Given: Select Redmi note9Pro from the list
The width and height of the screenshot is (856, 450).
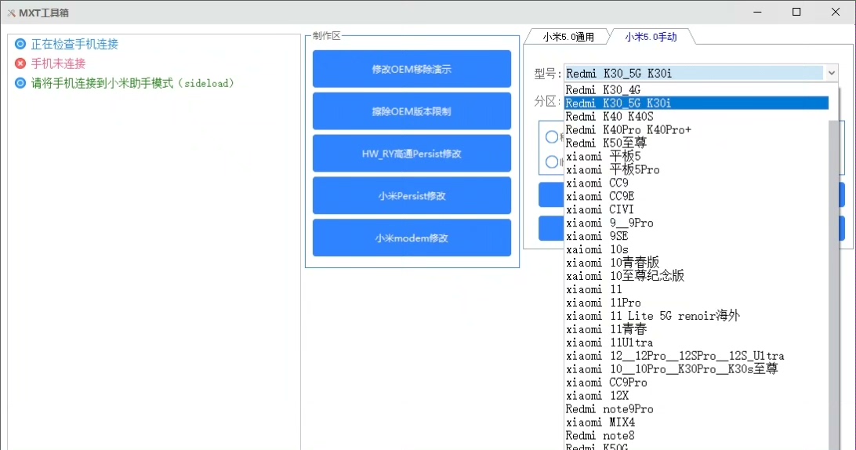Looking at the screenshot, I should pyautogui.click(x=697, y=409).
